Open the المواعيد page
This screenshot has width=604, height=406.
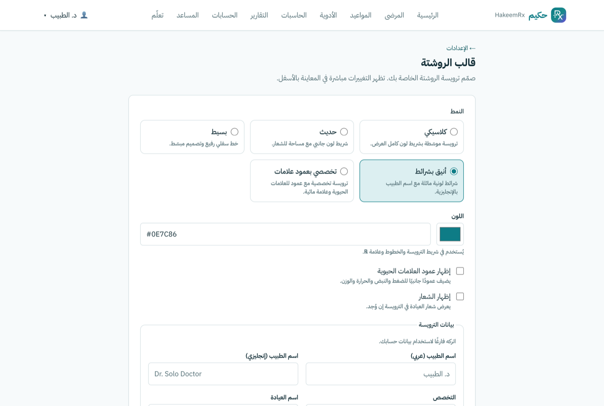pos(361,15)
